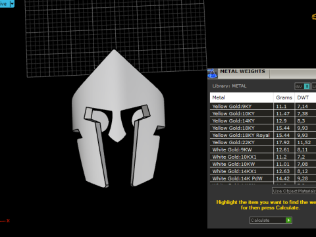The image size is (316, 237).
Task: Click the 12.61 grams cell
Action: 283,150
